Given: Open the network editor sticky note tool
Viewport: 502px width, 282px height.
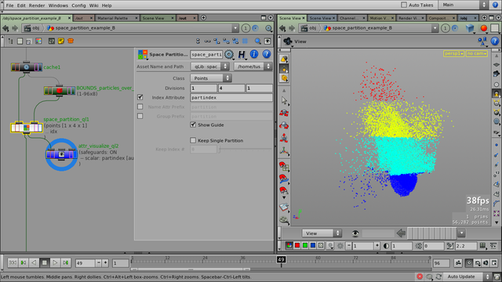Looking at the screenshot, I should (x=61, y=41).
